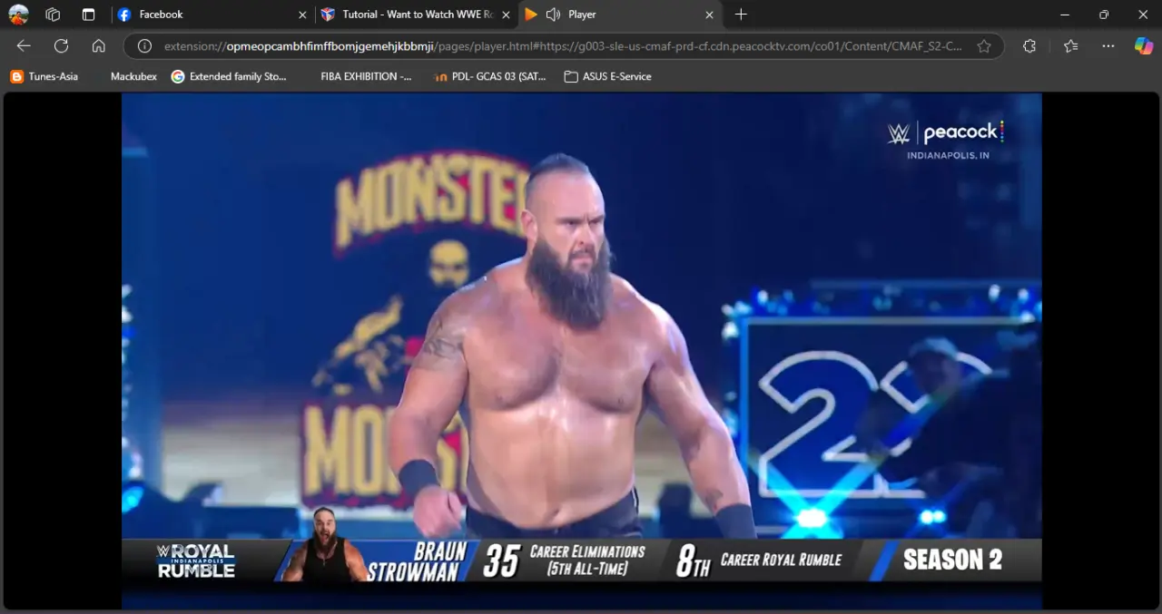Open a new tab with plus button

tap(741, 15)
